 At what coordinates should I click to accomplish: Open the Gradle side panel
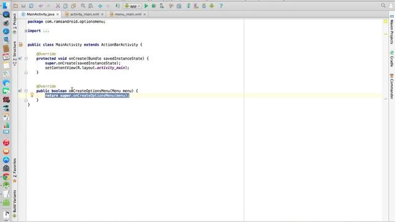click(x=392, y=59)
